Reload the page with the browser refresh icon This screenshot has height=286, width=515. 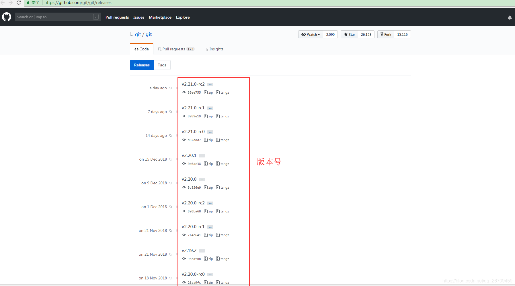[x=19, y=3]
